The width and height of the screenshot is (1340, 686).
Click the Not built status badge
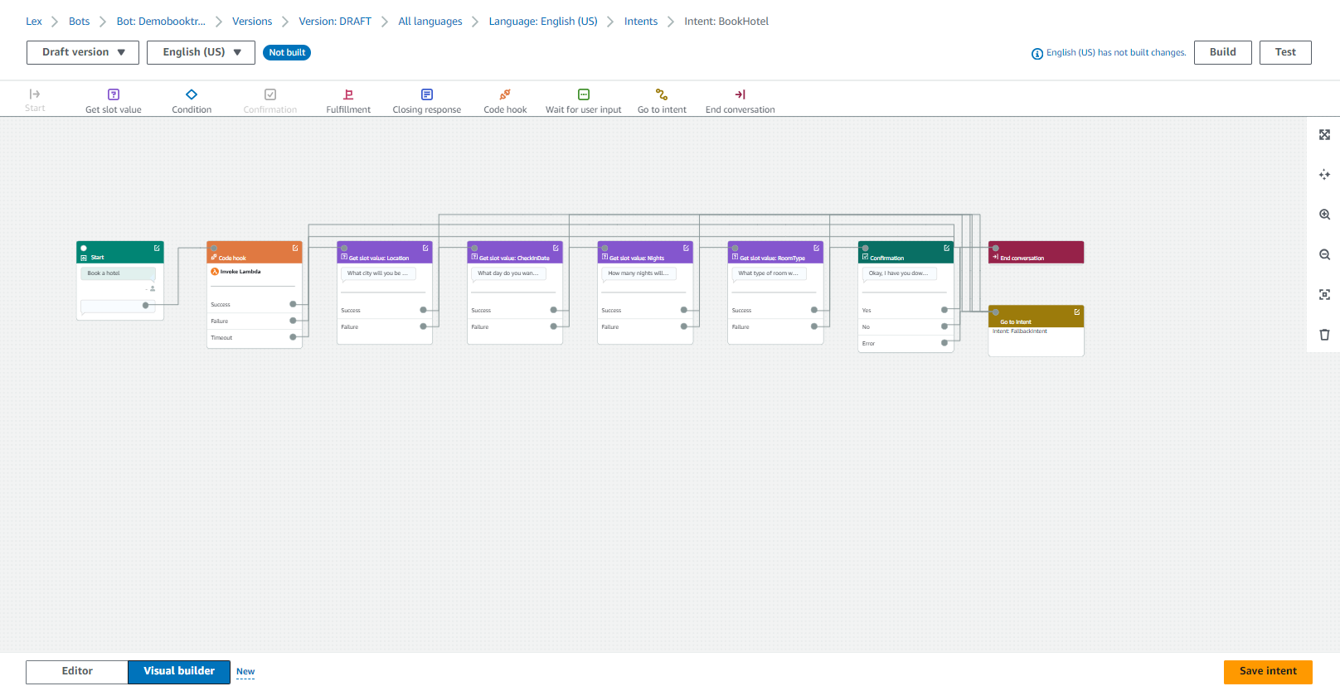pyautogui.click(x=287, y=52)
